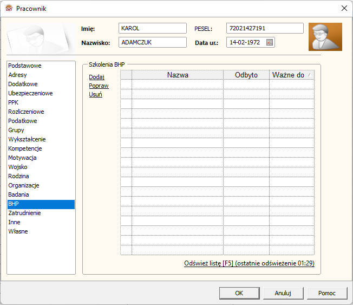Click the employee photo avatar icon
The height and width of the screenshot is (305, 353).
pos(325,37)
